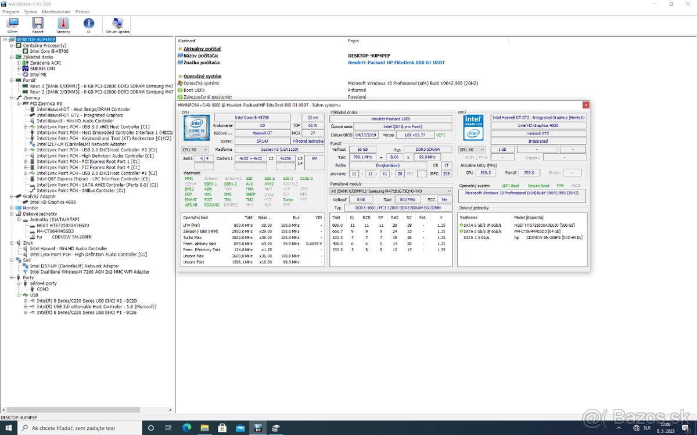Open the Program menu
This screenshot has width=697, height=435.
pos(10,12)
